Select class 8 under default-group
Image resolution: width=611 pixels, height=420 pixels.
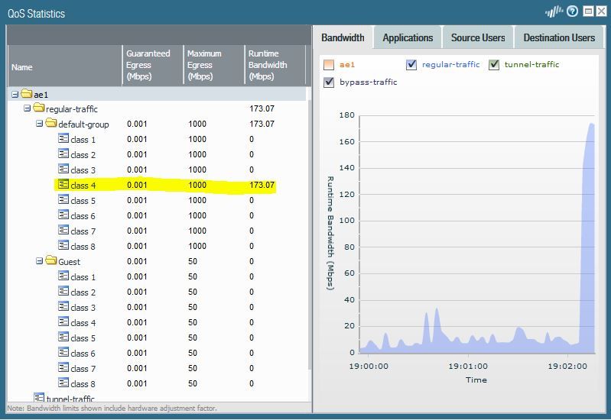coord(83,247)
